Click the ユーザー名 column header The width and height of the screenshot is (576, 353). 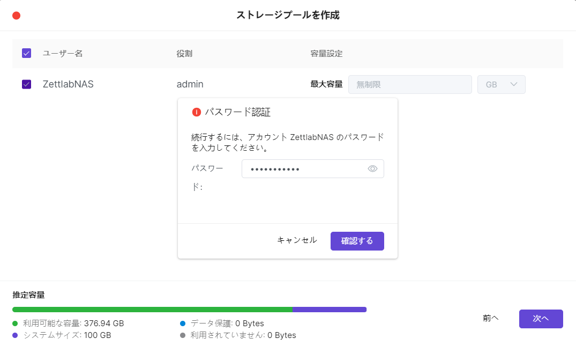[63, 54]
